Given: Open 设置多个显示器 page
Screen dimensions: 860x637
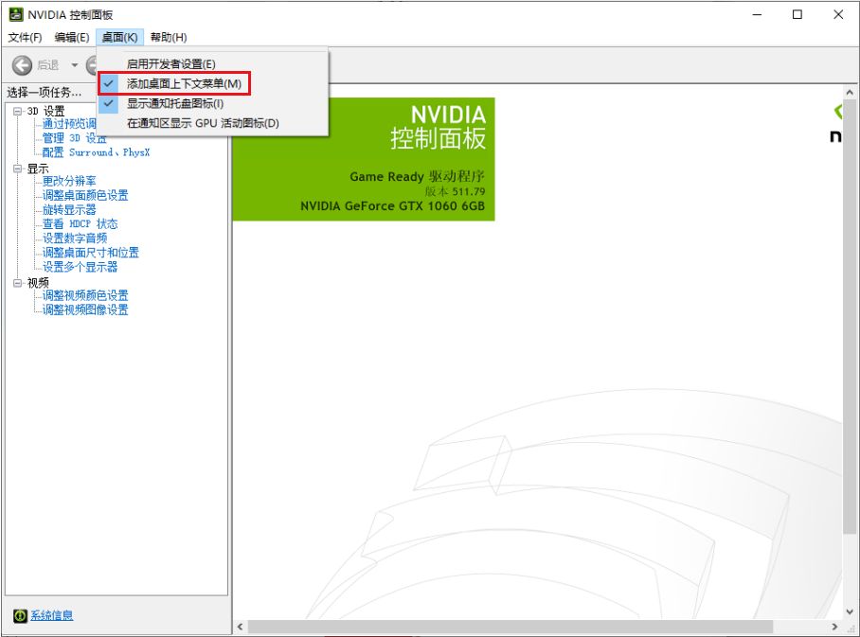Looking at the screenshot, I should coord(81,266).
